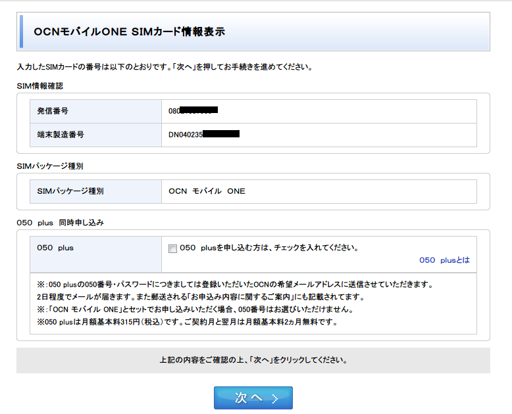Click the note about 050番号・パスワード email delivery
The height and width of the screenshot is (414, 512).
pos(234,285)
